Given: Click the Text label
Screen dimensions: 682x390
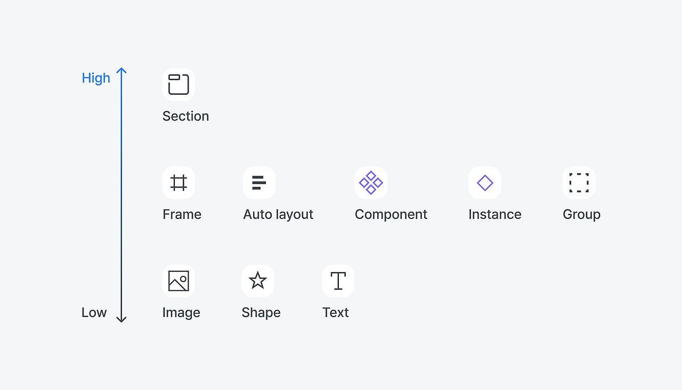Looking at the screenshot, I should point(336,313).
